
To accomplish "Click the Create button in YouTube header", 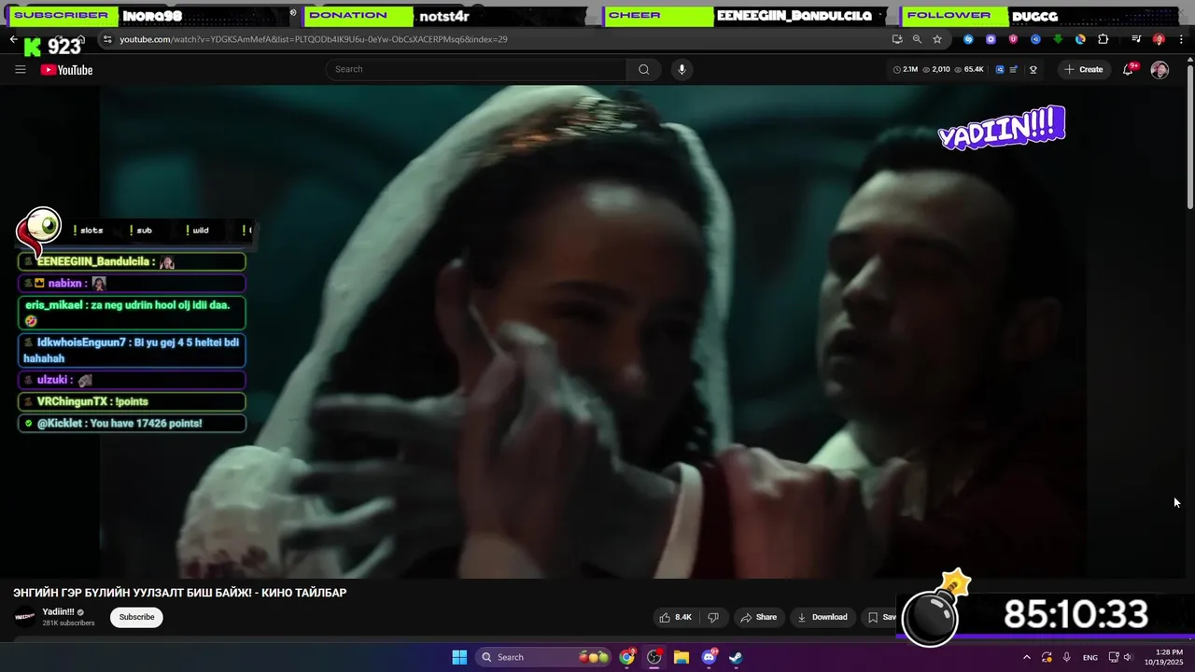I will [x=1083, y=69].
